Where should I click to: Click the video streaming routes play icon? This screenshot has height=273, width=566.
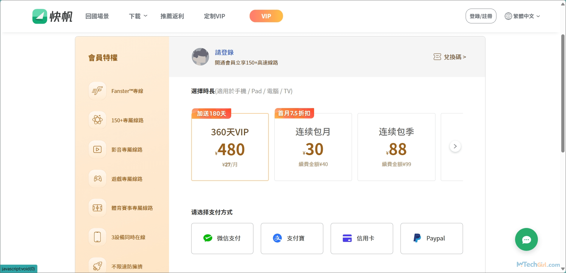[97, 150]
